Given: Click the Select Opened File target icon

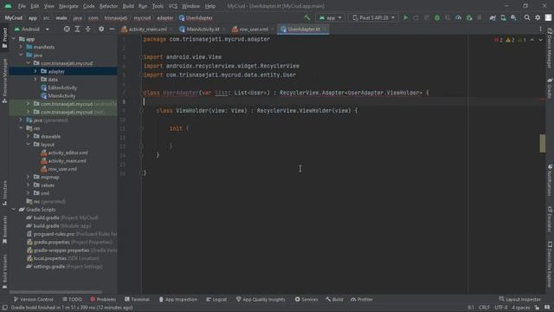Looking at the screenshot, I should coord(67,29).
